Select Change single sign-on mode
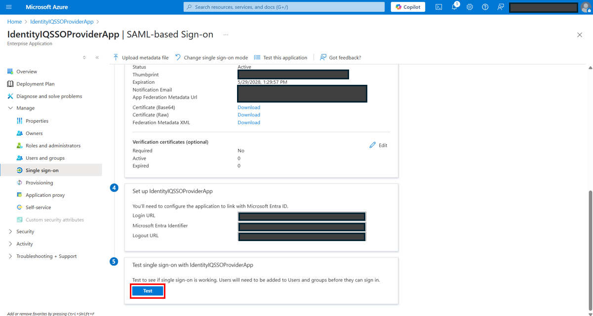The width and height of the screenshot is (593, 316). [211, 58]
